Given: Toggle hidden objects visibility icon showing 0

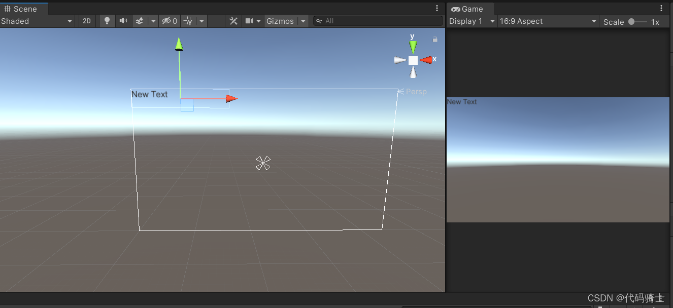Looking at the screenshot, I should pyautogui.click(x=170, y=21).
